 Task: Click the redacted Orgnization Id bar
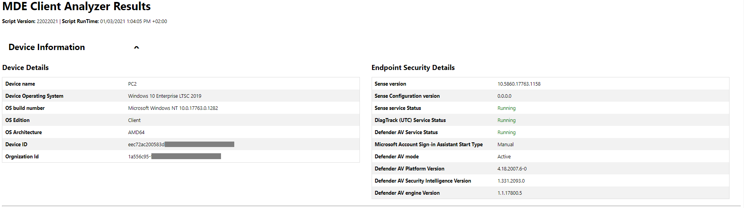[x=186, y=157]
